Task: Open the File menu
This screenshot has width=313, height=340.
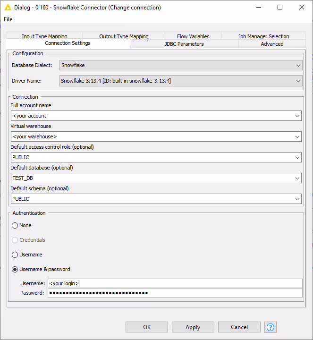Action: click(8, 19)
